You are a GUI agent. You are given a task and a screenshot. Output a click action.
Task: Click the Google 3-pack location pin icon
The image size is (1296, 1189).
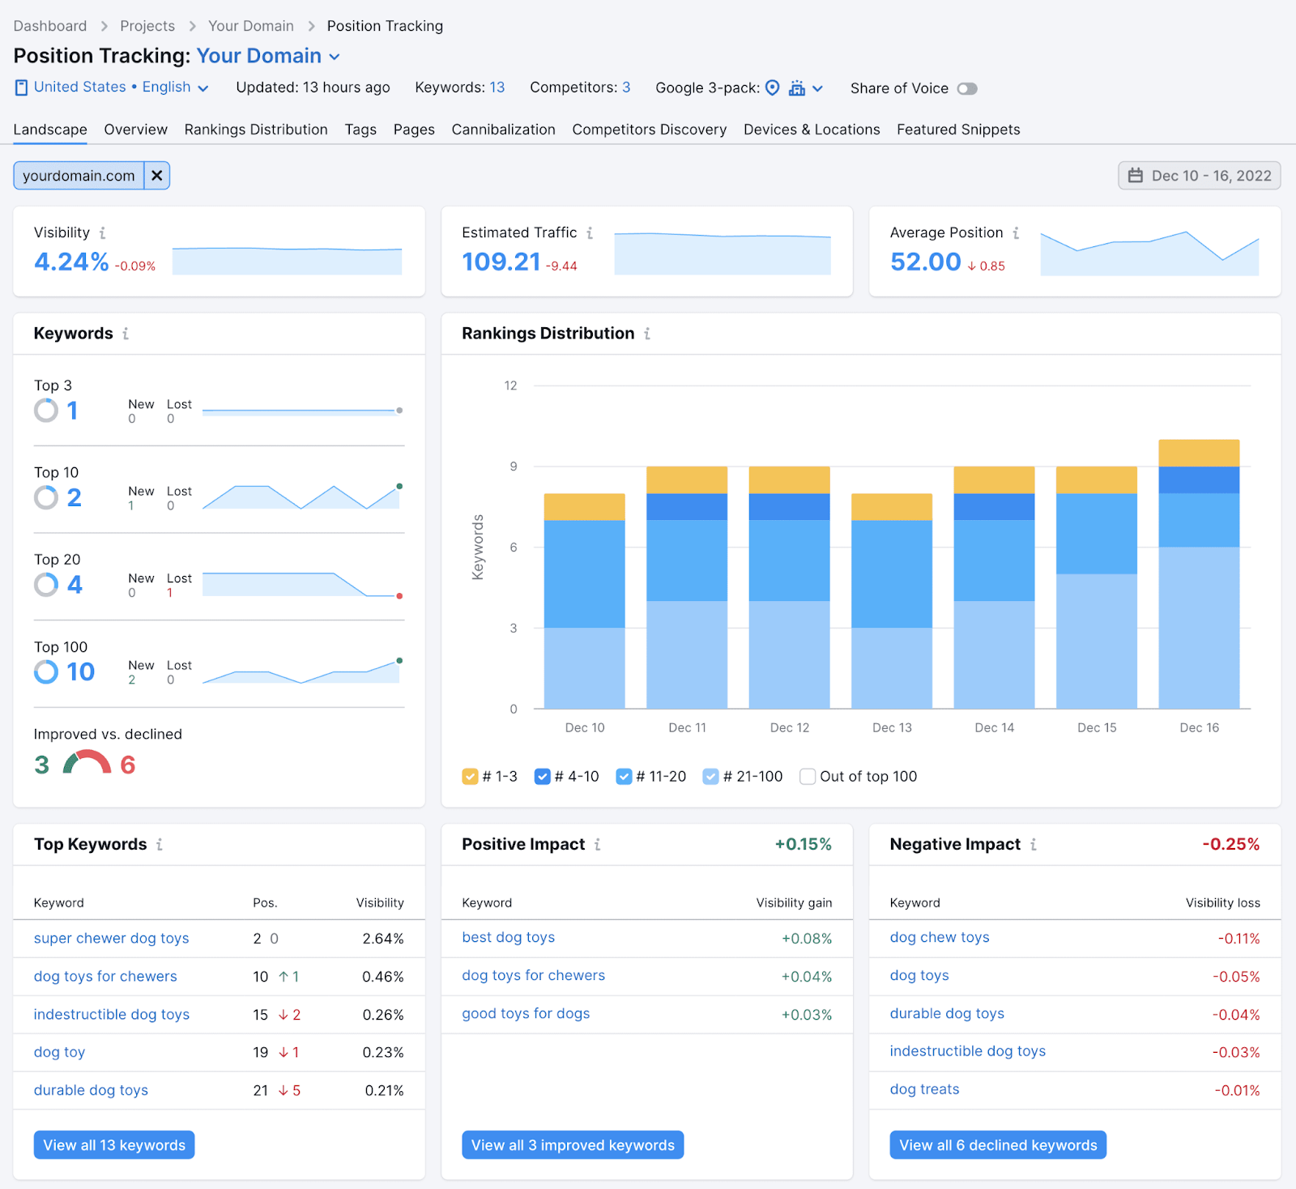[x=773, y=88]
